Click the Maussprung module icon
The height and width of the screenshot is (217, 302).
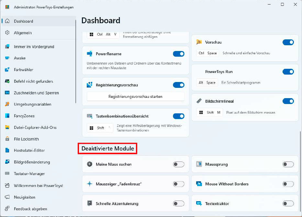(x=199, y=164)
